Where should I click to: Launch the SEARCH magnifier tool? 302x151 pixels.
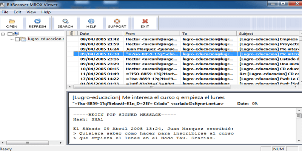65,23
